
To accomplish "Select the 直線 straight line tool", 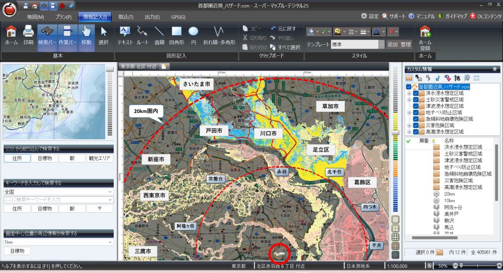I will pyautogui.click(x=159, y=36).
